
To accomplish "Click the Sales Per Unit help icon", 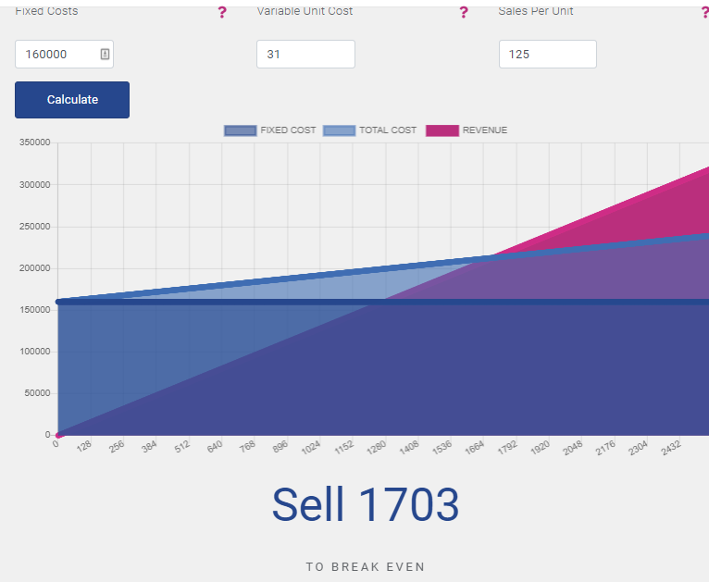I will point(704,12).
